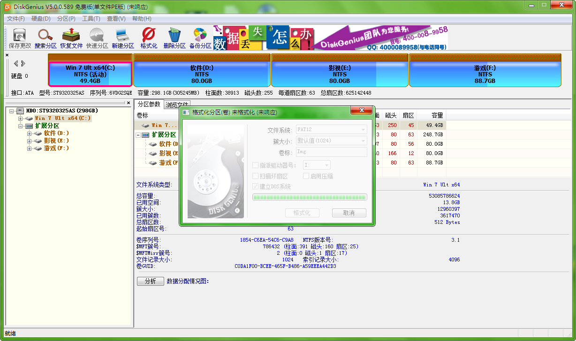The image size is (576, 341).
Task: Open the 硬盘(D) menu
Action: point(41,19)
